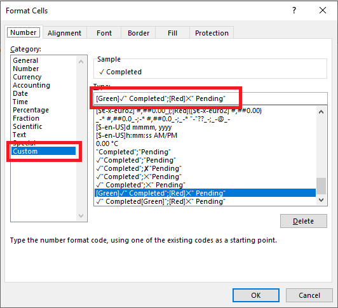Click the category list down arrow
This screenshot has width=338, height=308.
(x=81, y=215)
